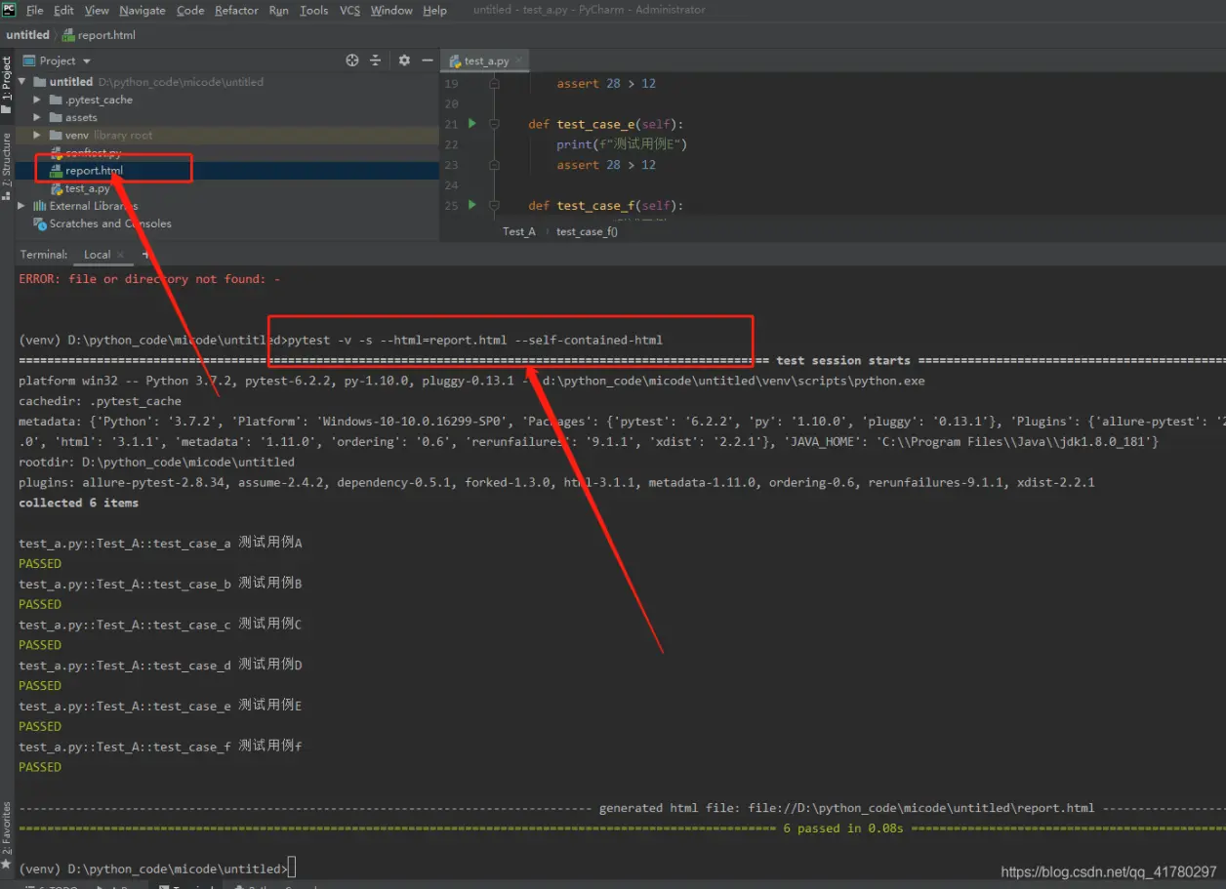Open the Project panel gear settings
1226x889 pixels.
click(x=404, y=61)
